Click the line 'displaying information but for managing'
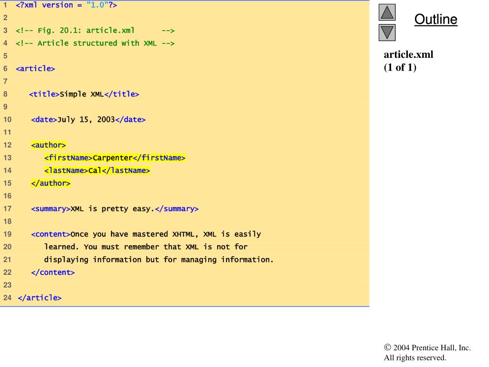Screen dimensions: 489x367 click(x=159, y=259)
